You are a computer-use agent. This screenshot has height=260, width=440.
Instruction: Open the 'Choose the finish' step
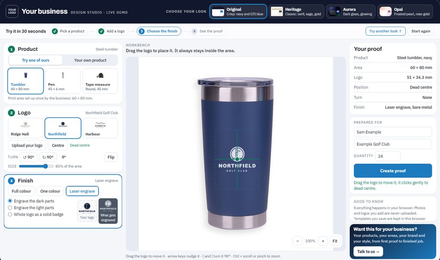159,31
